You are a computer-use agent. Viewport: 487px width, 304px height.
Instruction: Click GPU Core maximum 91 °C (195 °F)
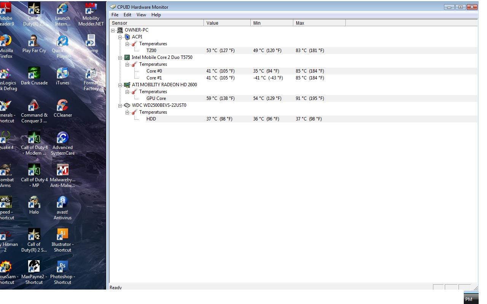click(x=310, y=98)
